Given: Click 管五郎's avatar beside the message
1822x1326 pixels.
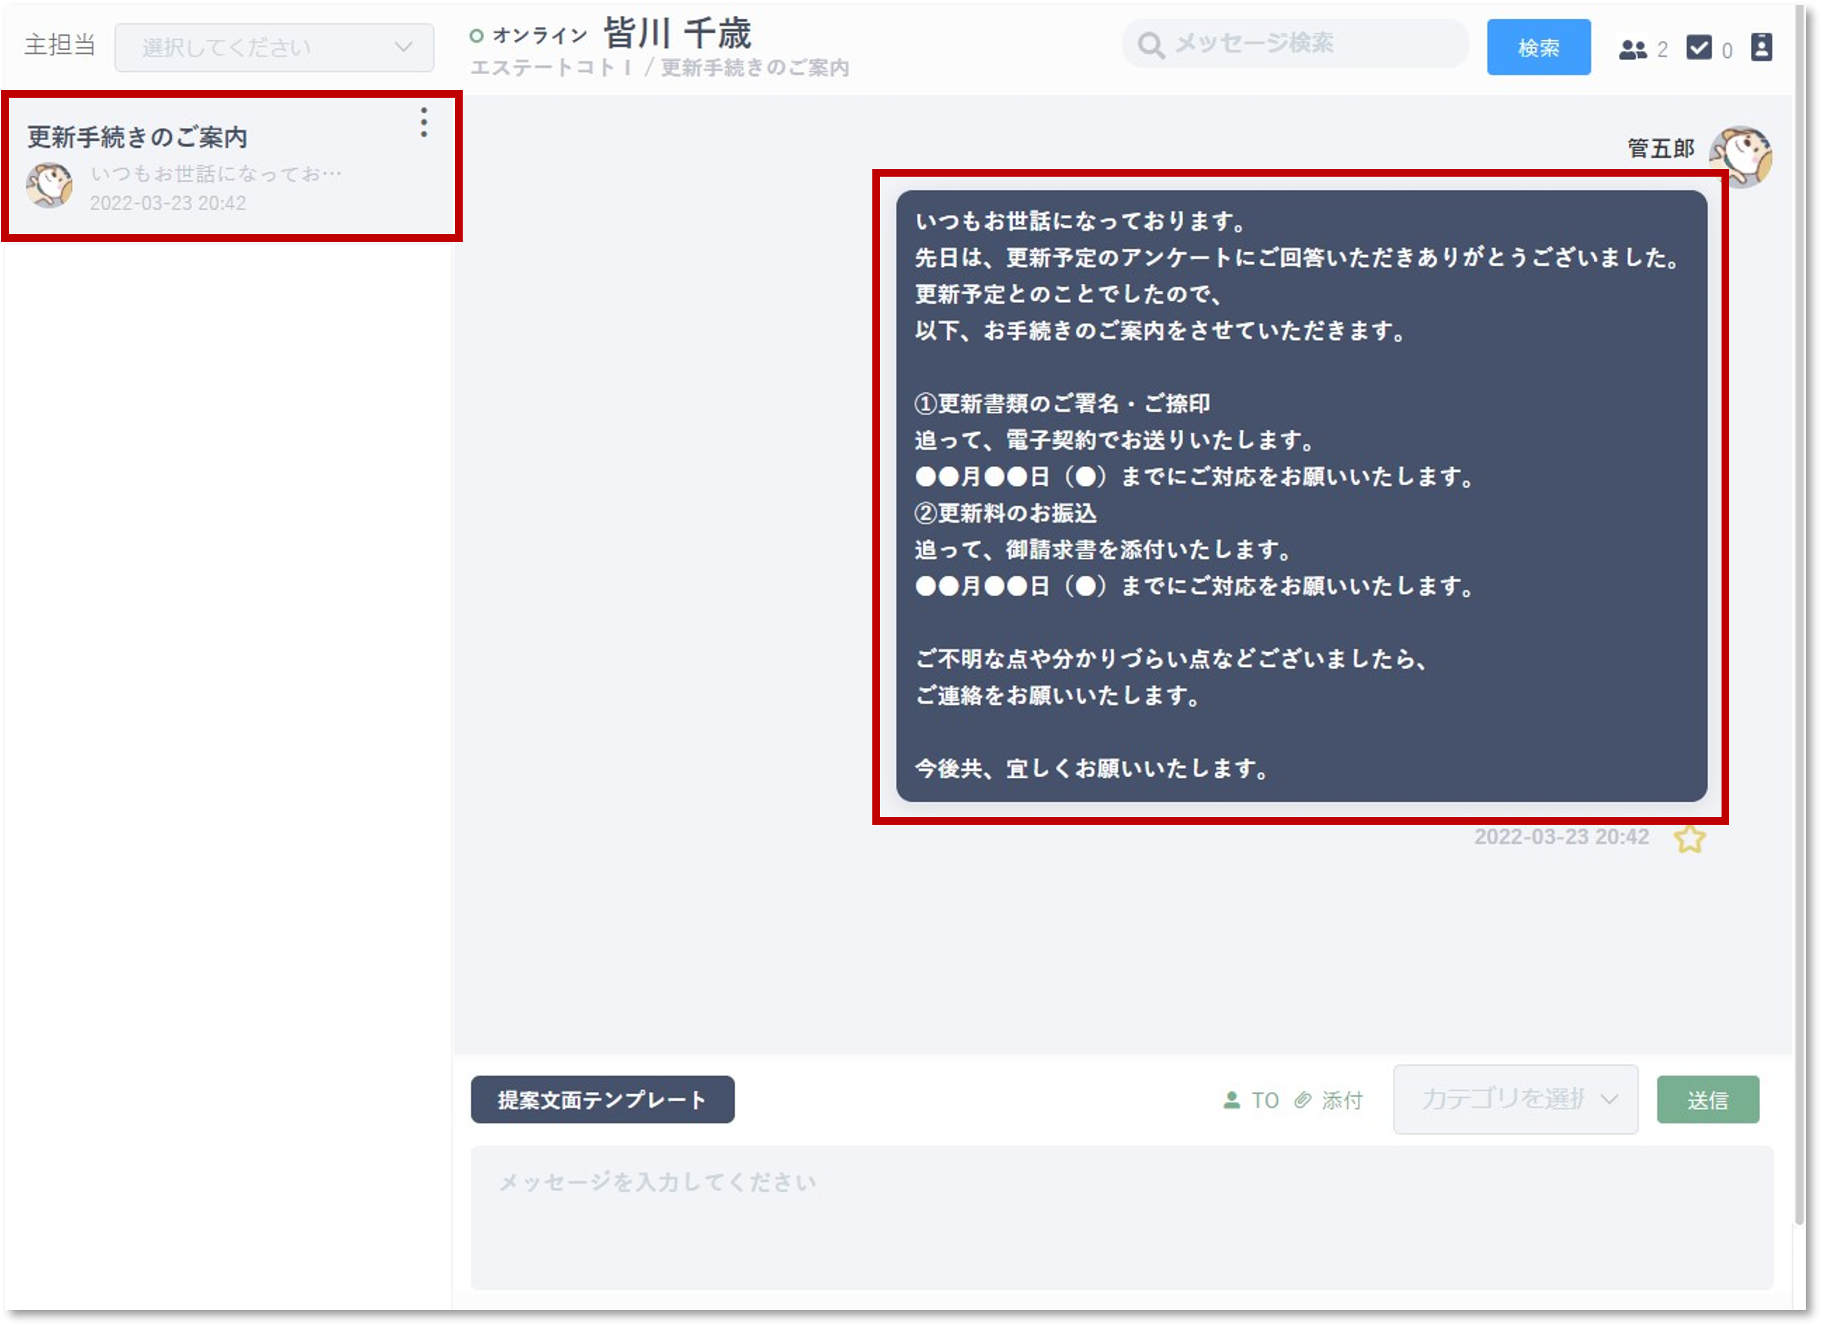Looking at the screenshot, I should 1741,154.
